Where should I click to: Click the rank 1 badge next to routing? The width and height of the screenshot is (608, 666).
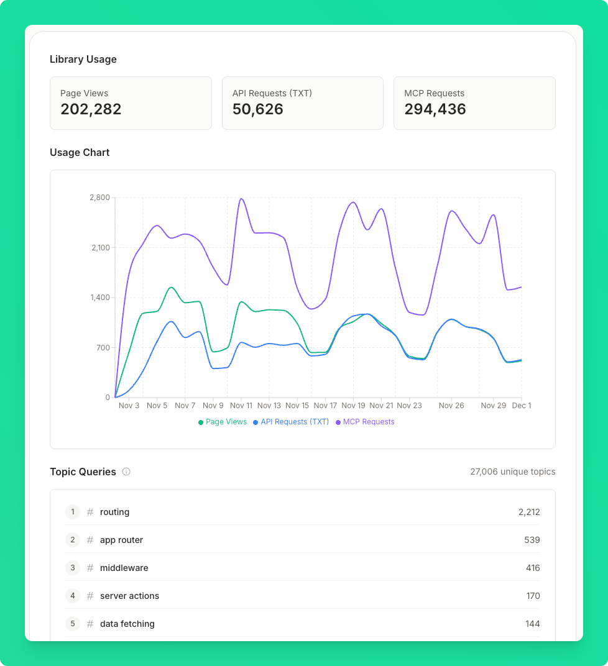pos(73,512)
